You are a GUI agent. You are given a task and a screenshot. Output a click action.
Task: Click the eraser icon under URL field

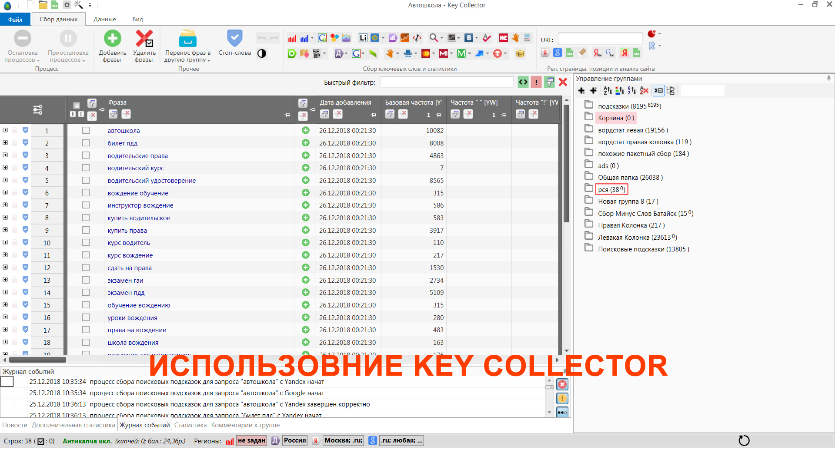click(582, 53)
